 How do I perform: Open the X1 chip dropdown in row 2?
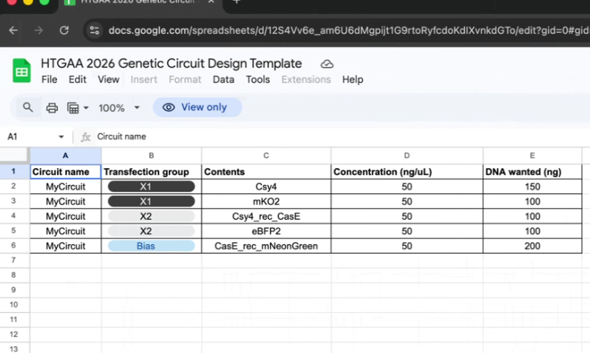click(x=151, y=187)
